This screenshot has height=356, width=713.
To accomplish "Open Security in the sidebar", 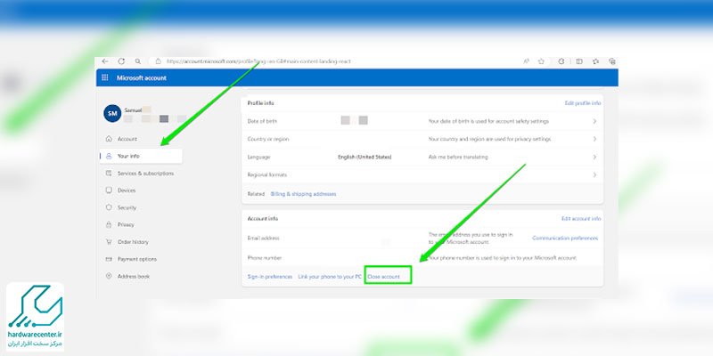I will point(127,207).
